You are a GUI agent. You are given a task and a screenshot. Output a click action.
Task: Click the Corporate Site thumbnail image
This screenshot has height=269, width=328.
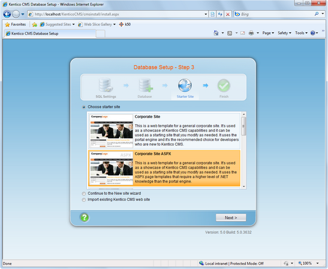coord(112,131)
